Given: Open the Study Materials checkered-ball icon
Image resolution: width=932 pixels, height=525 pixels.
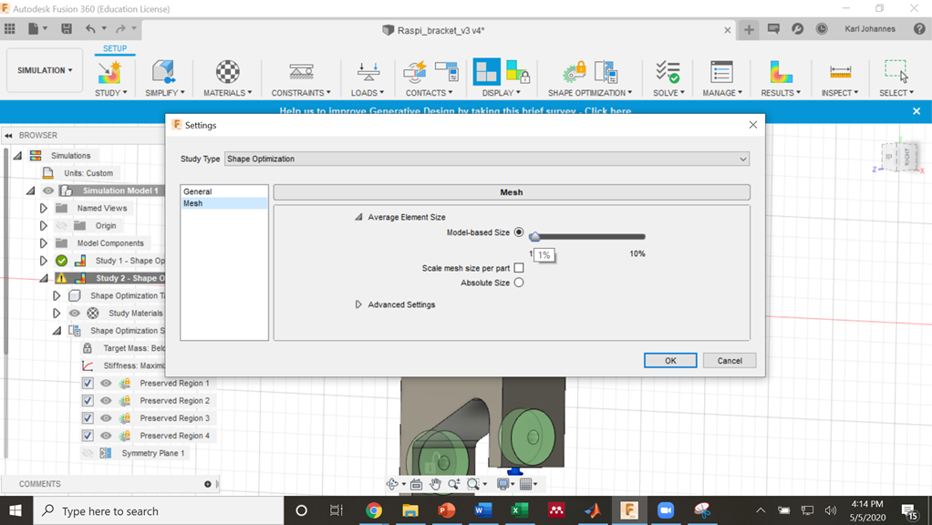Looking at the screenshot, I should (228, 72).
